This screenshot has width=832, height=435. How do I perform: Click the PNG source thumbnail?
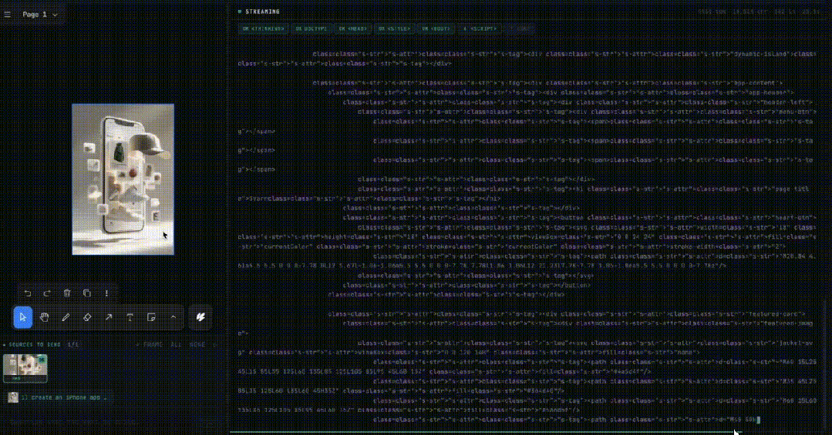click(25, 367)
